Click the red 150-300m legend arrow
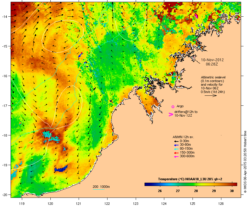This screenshot has width=249, height=206. 176,153
